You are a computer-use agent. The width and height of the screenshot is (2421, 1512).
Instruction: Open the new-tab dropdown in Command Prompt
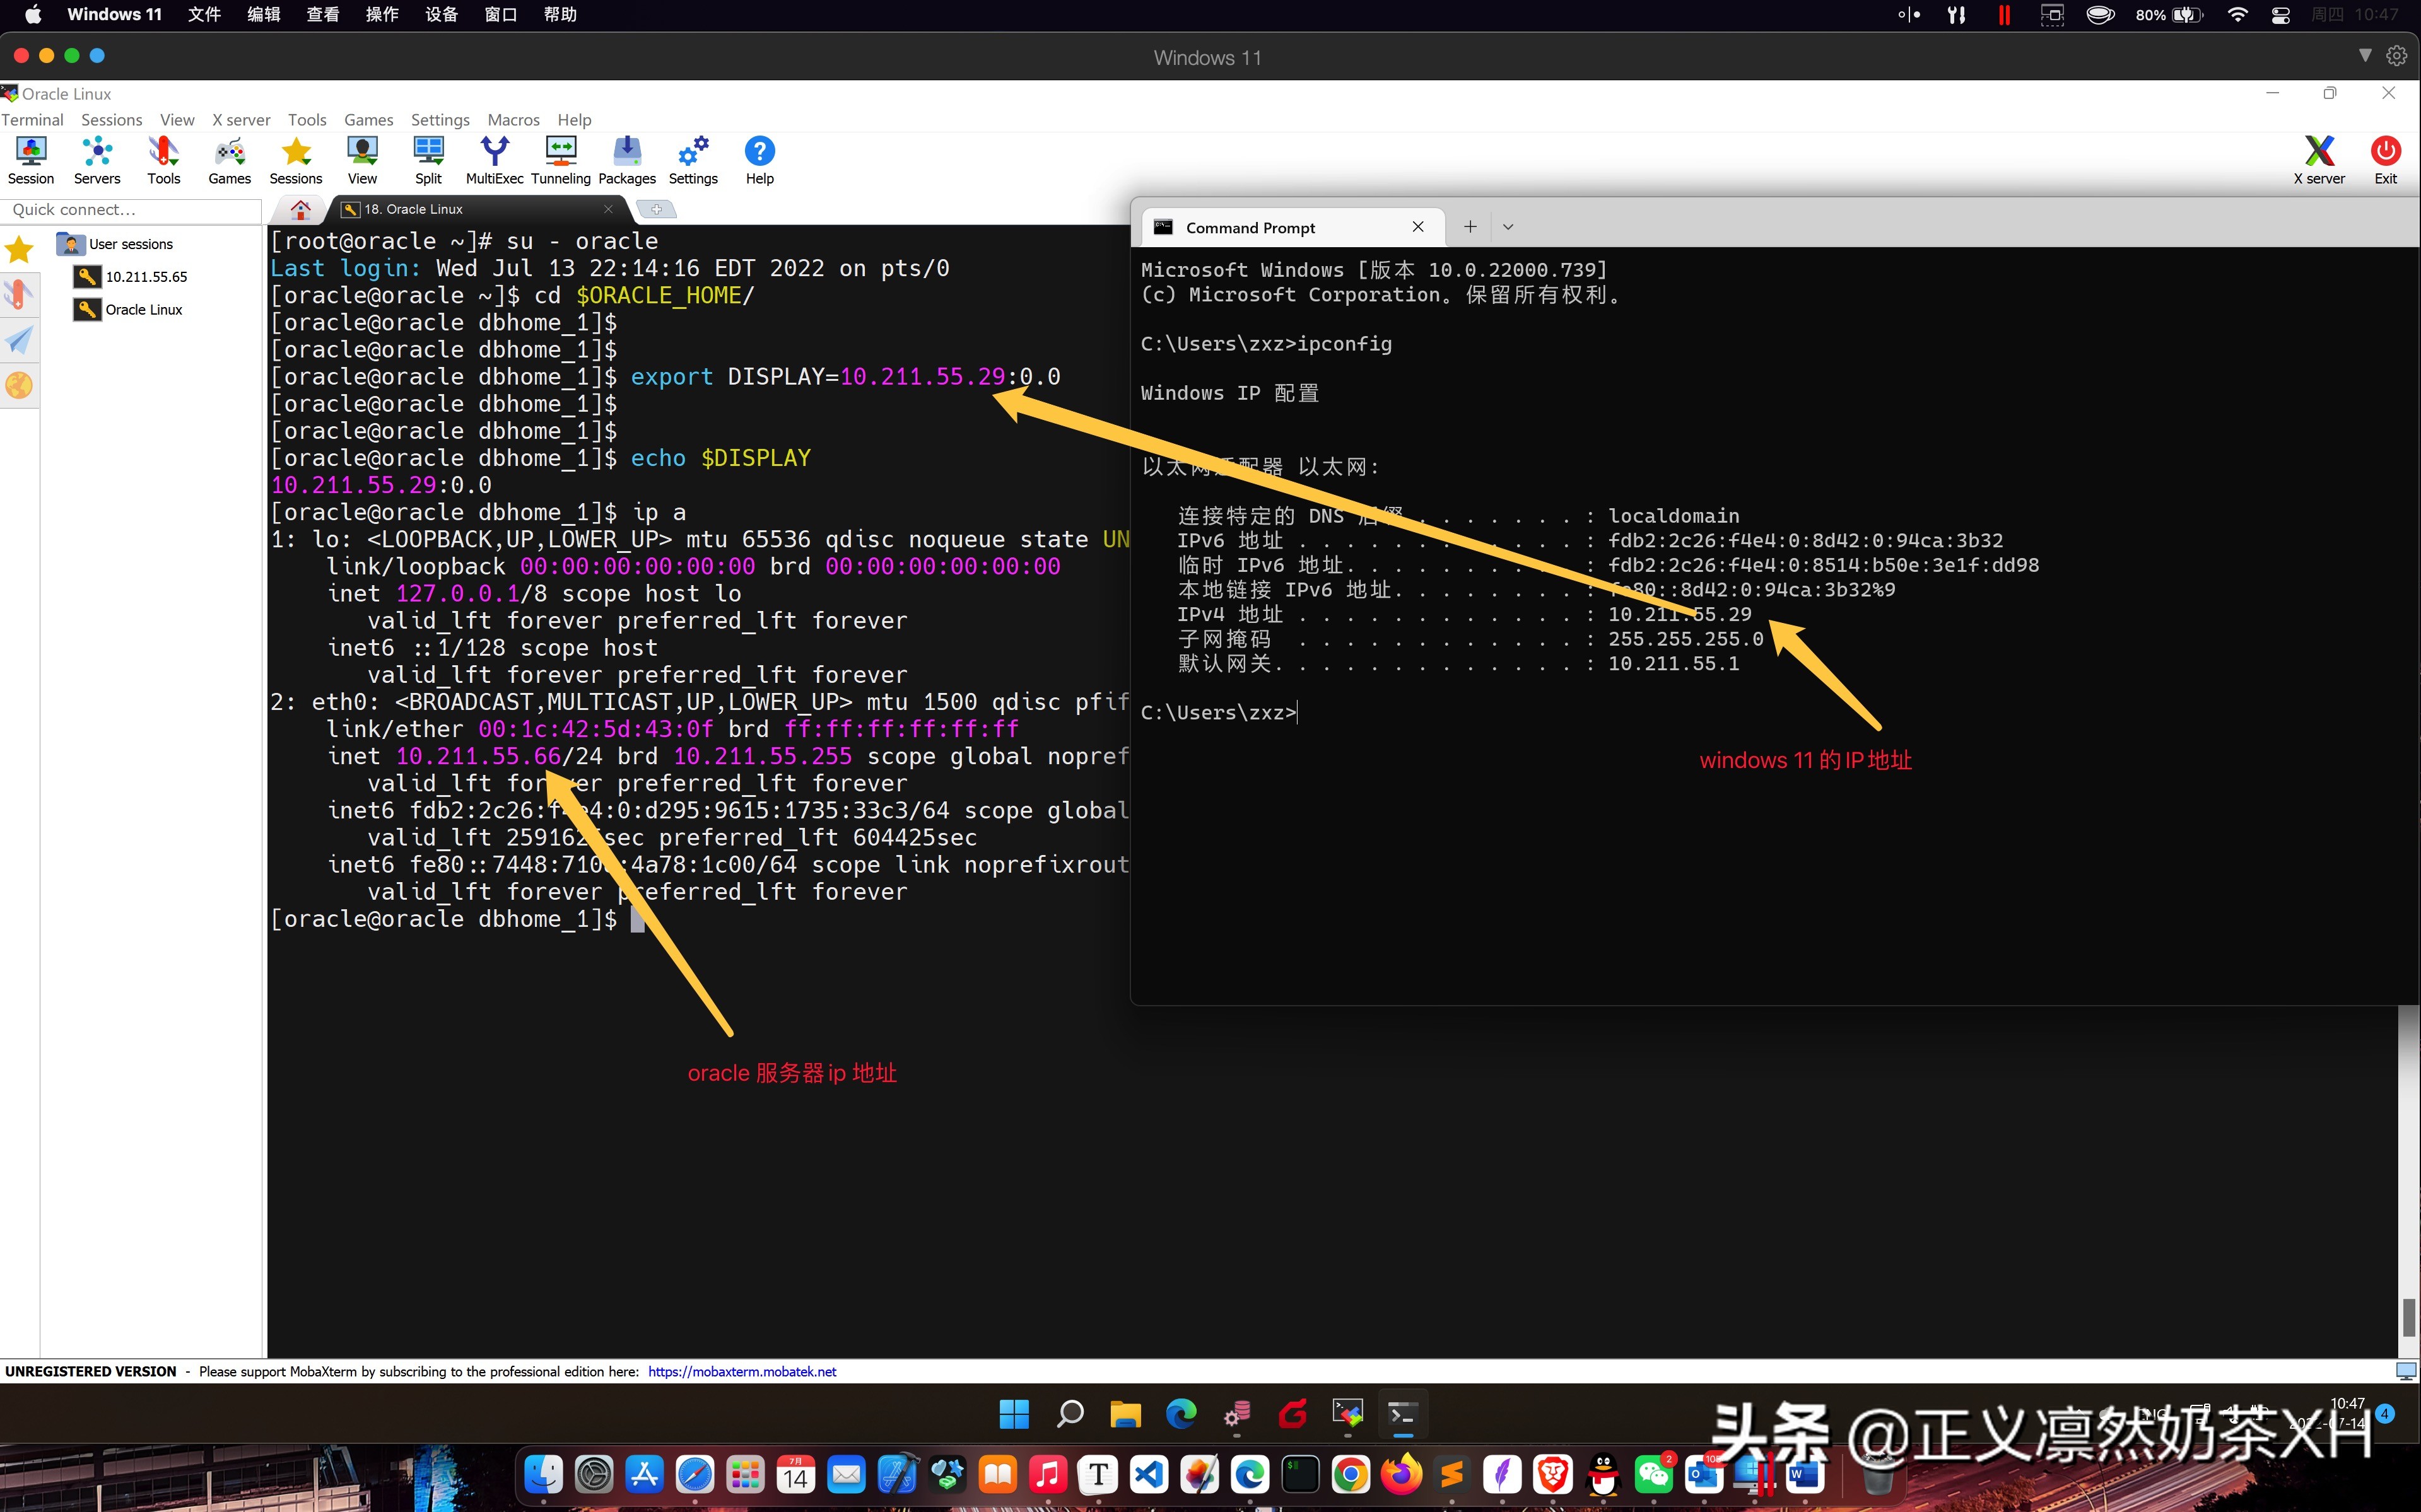point(1509,227)
